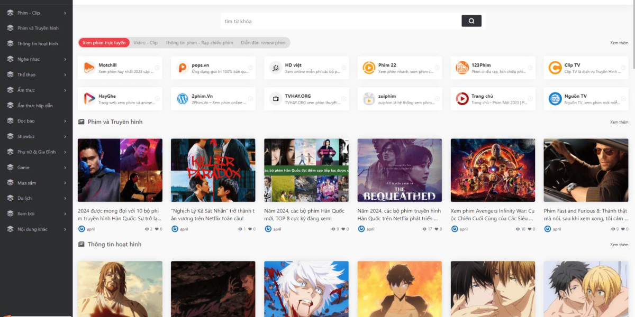Expand the Nghe nhạc sidebar chevron
The height and width of the screenshot is (317, 635).
[65, 59]
